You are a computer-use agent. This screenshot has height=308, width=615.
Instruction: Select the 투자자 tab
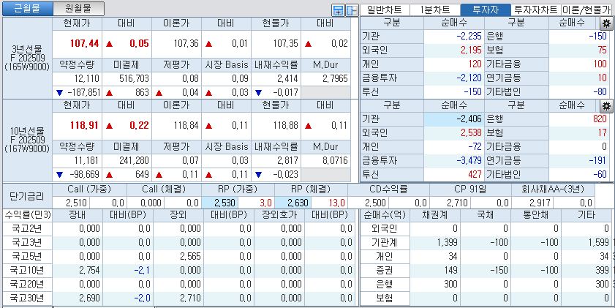click(x=486, y=10)
